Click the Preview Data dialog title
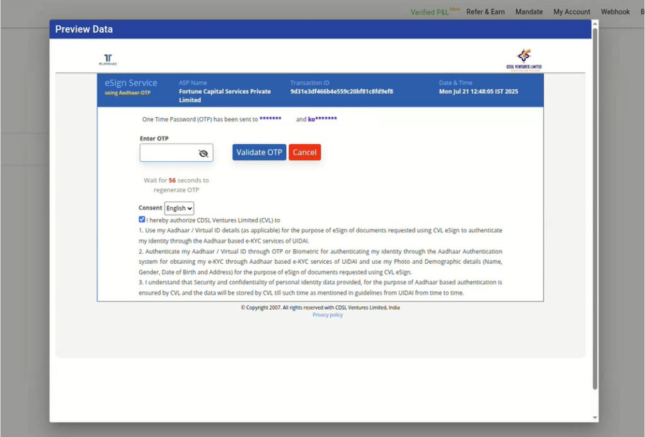Screen dimensions: 645x437 tap(84, 29)
